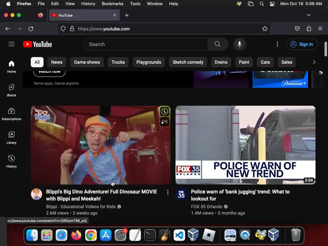
Task: Open Spotlight search in menu bar
Action: pyautogui.click(x=262, y=4)
